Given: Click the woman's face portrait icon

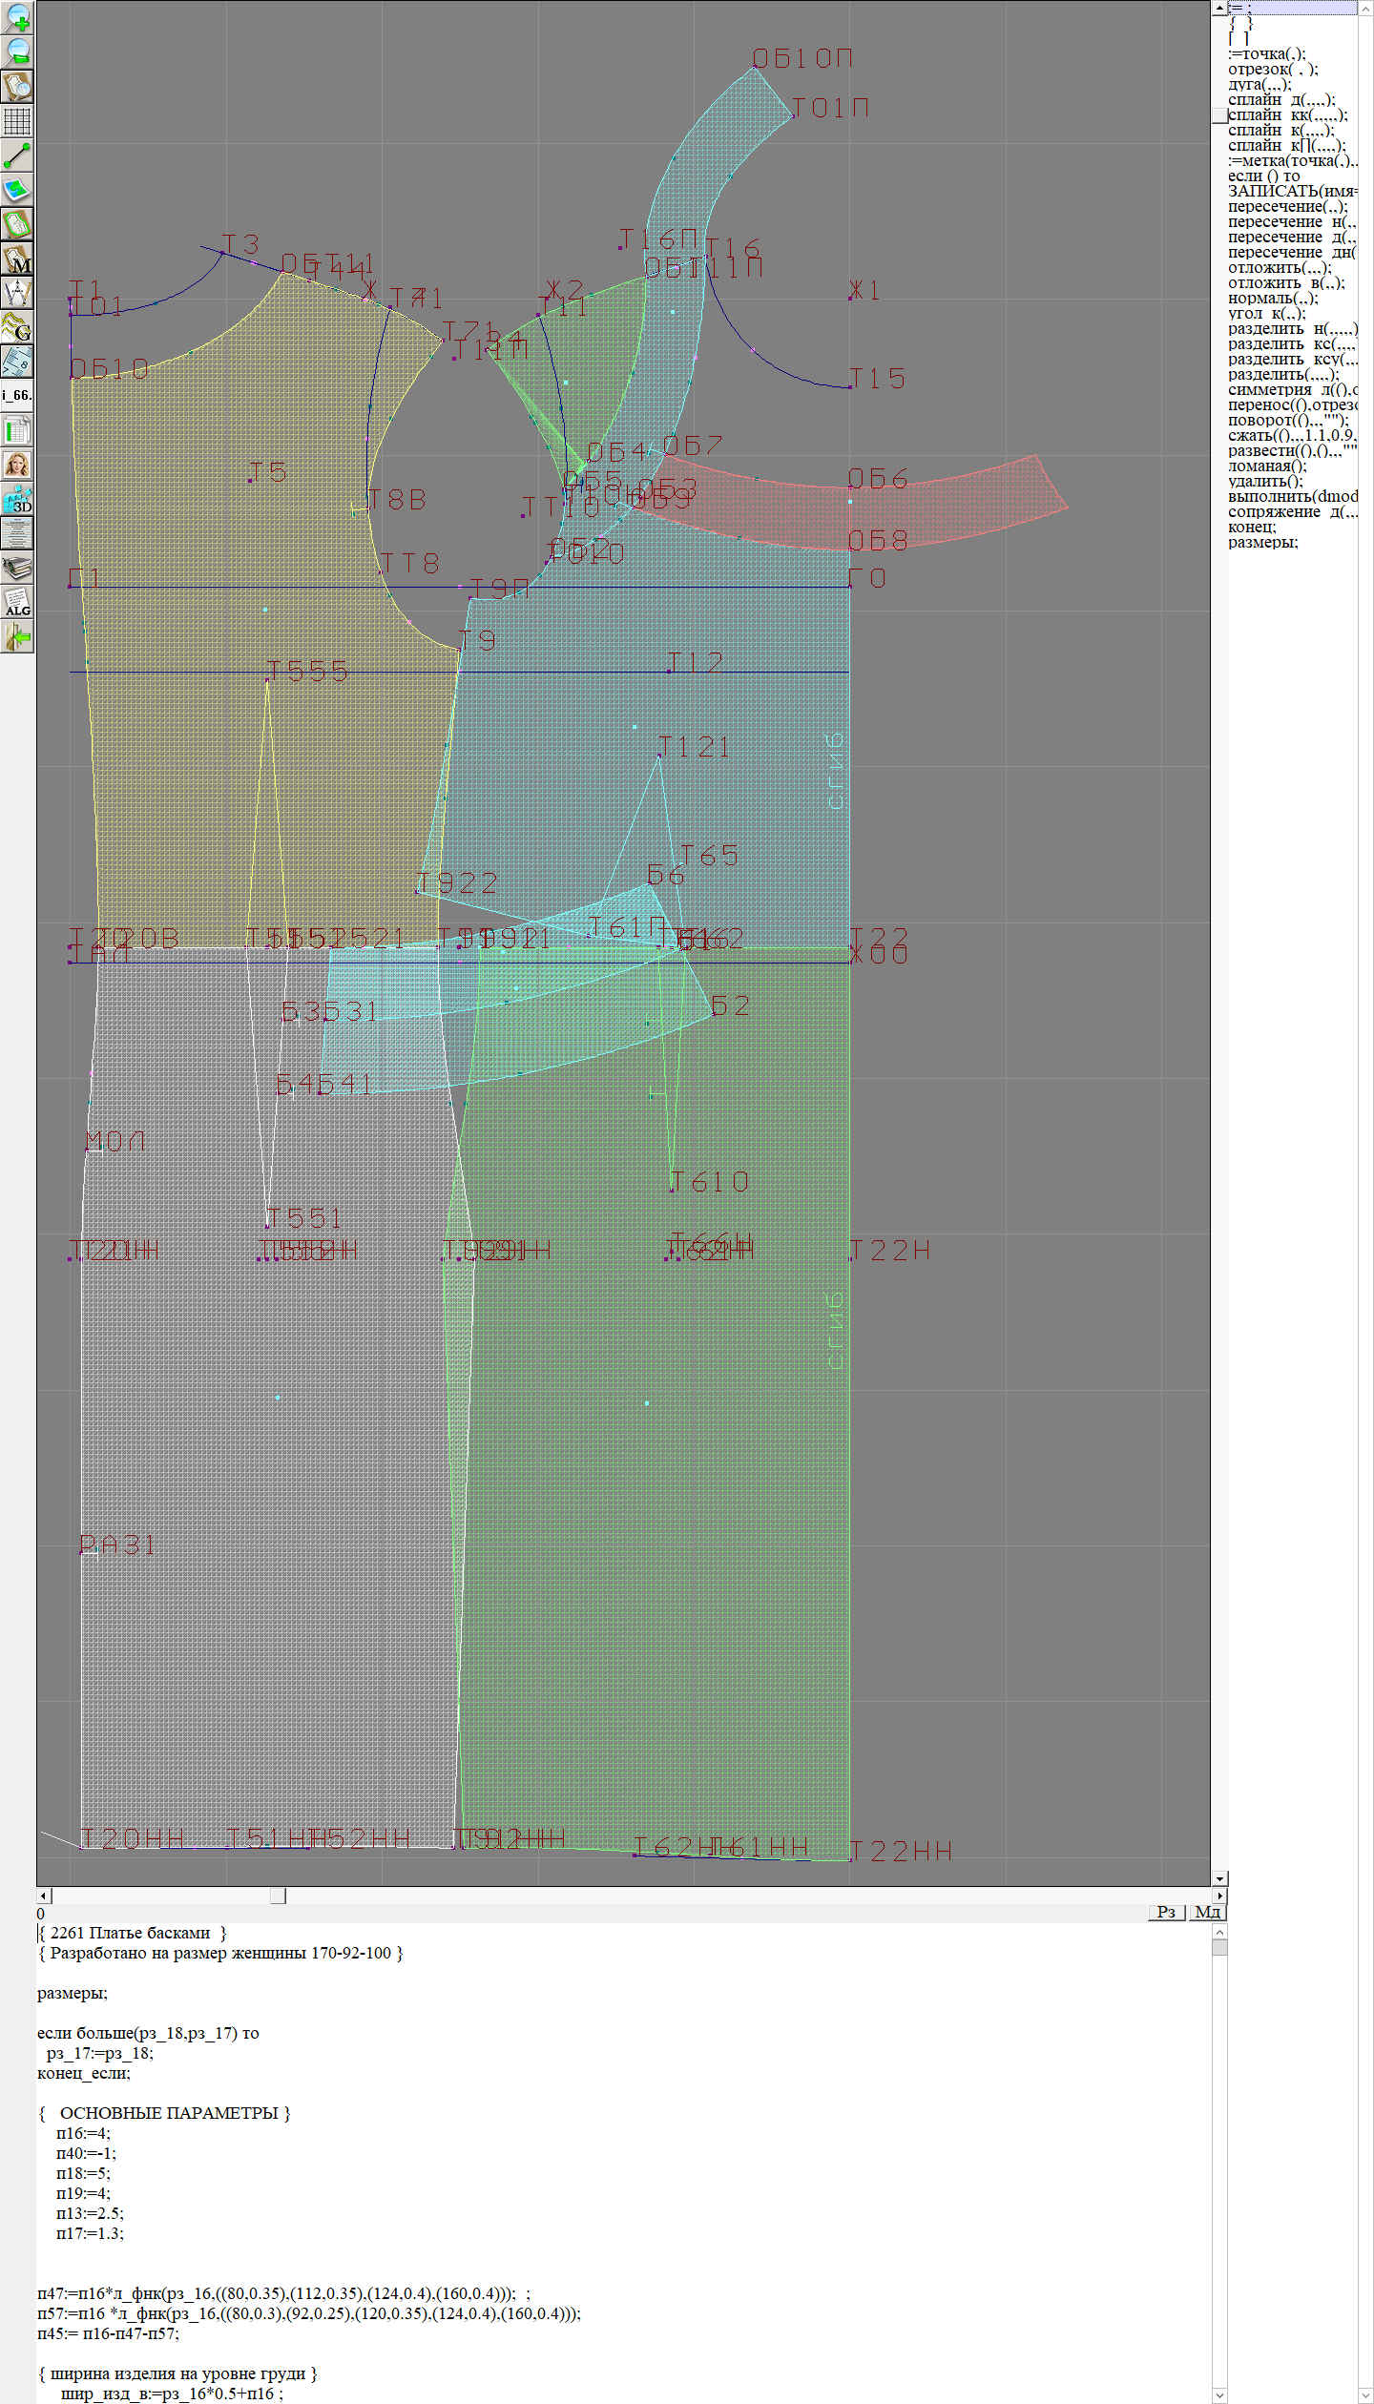Looking at the screenshot, I should [17, 465].
